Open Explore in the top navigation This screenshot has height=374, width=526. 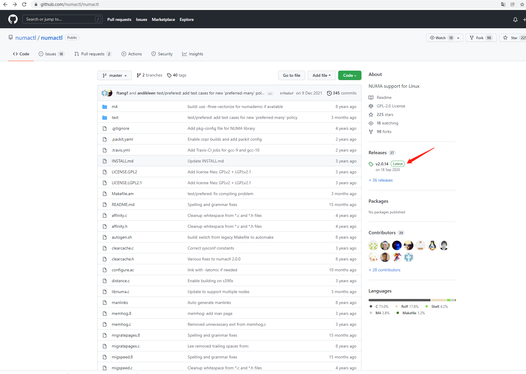(x=187, y=19)
